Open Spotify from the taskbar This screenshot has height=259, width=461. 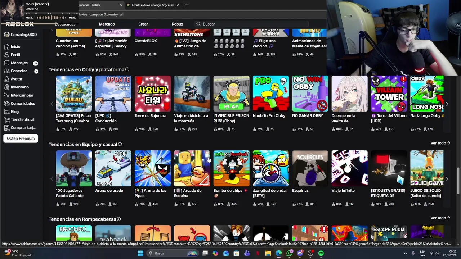coord(321,253)
